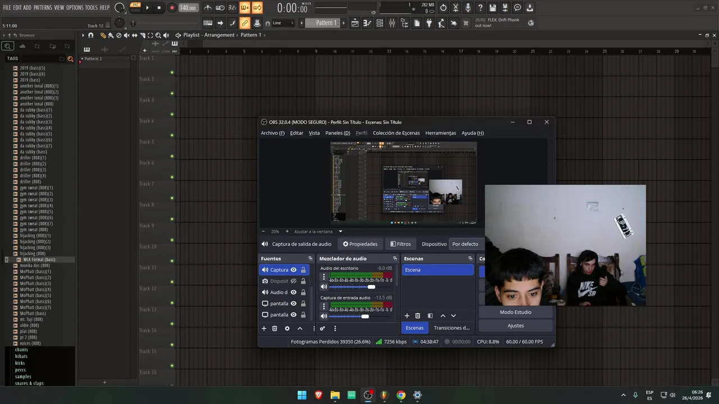Show the Disposit source eye icon
719x404 pixels.
click(293, 281)
